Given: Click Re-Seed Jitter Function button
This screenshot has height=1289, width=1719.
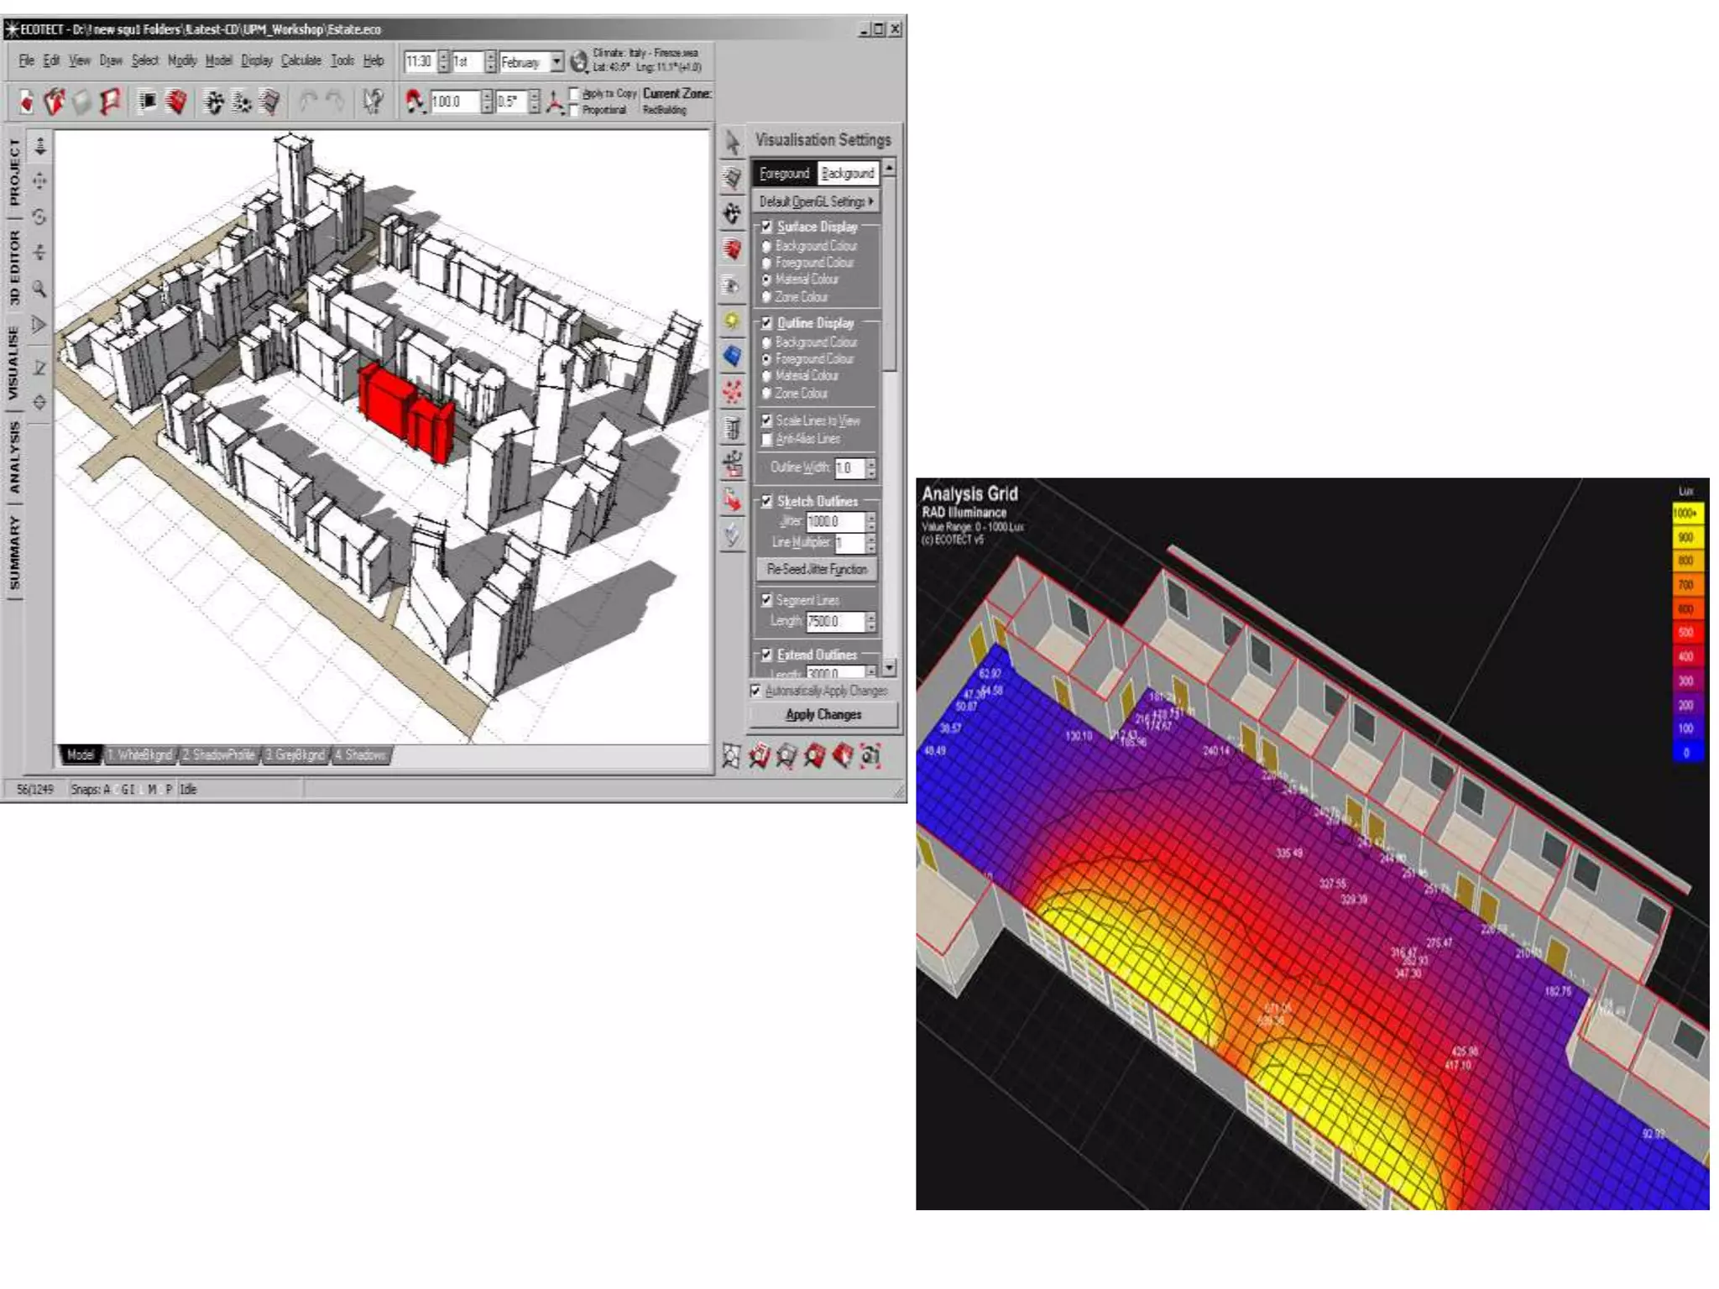Looking at the screenshot, I should click(816, 569).
